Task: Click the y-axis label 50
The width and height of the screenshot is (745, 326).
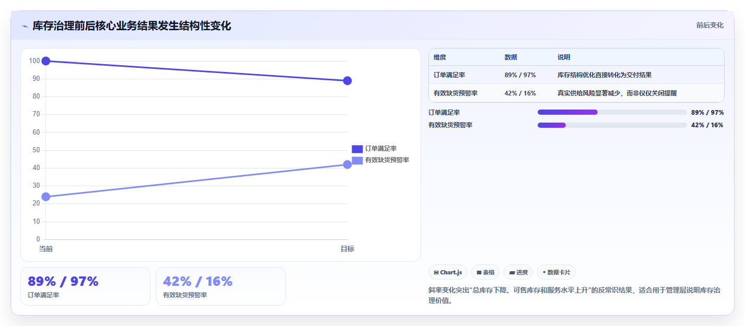Action: [36, 150]
